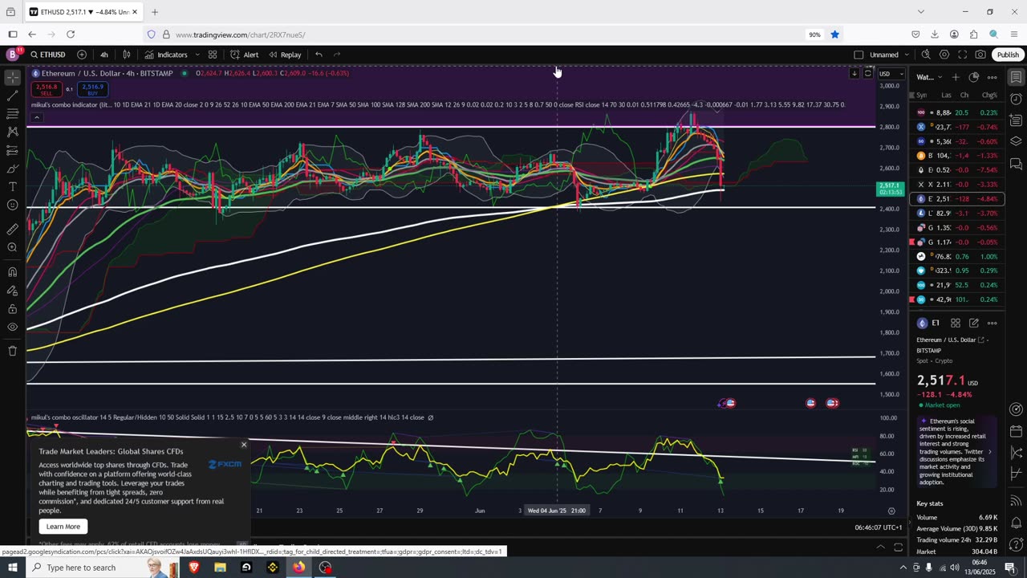Select the watchlist row with 1.00% change
Image resolution: width=1027 pixels, height=578 pixels.
(958, 257)
